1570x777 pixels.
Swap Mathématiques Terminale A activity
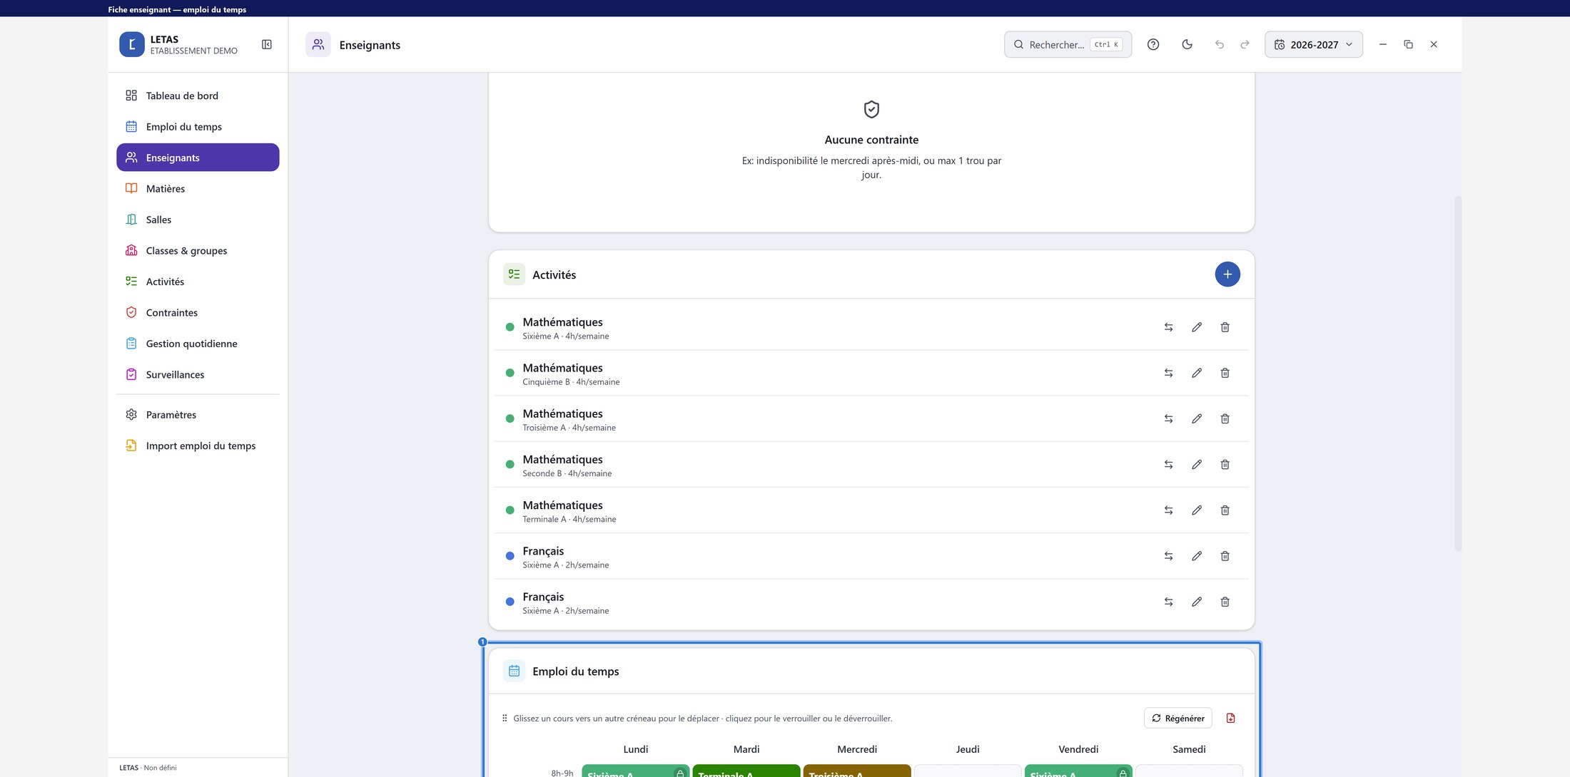1168,510
